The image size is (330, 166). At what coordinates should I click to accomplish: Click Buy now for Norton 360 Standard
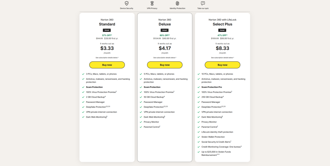(107, 65)
